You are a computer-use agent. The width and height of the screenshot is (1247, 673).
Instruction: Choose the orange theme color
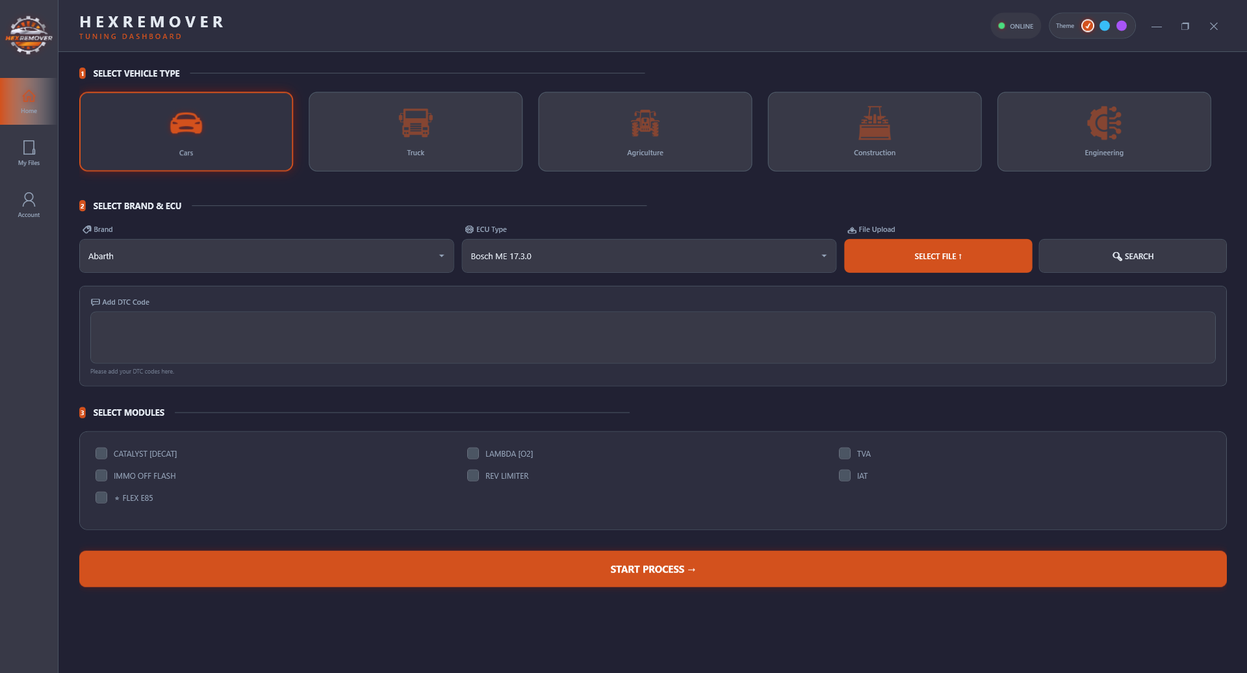pyautogui.click(x=1087, y=26)
